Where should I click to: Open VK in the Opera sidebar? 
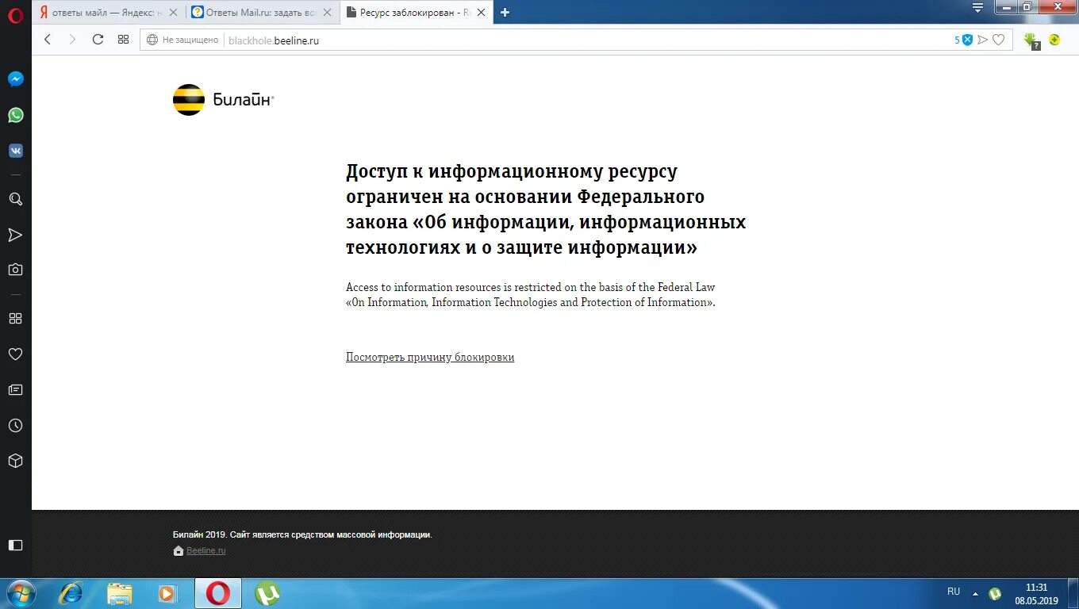pos(16,151)
